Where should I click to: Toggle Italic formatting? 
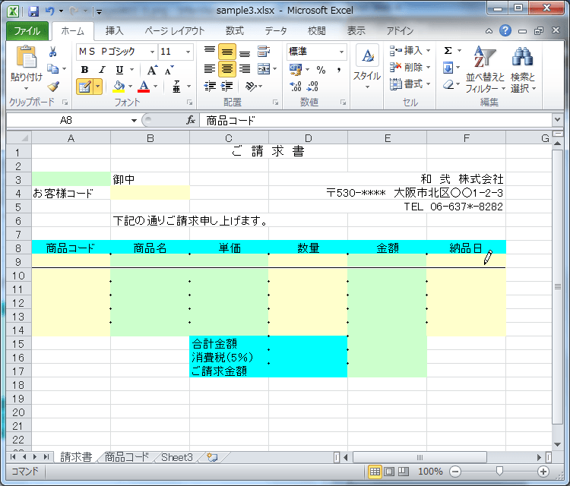click(102, 69)
